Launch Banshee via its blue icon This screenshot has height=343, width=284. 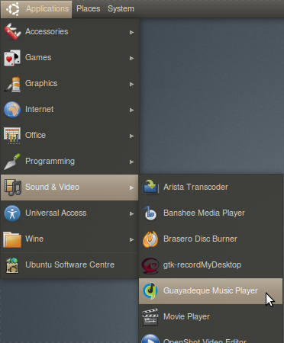point(150,213)
